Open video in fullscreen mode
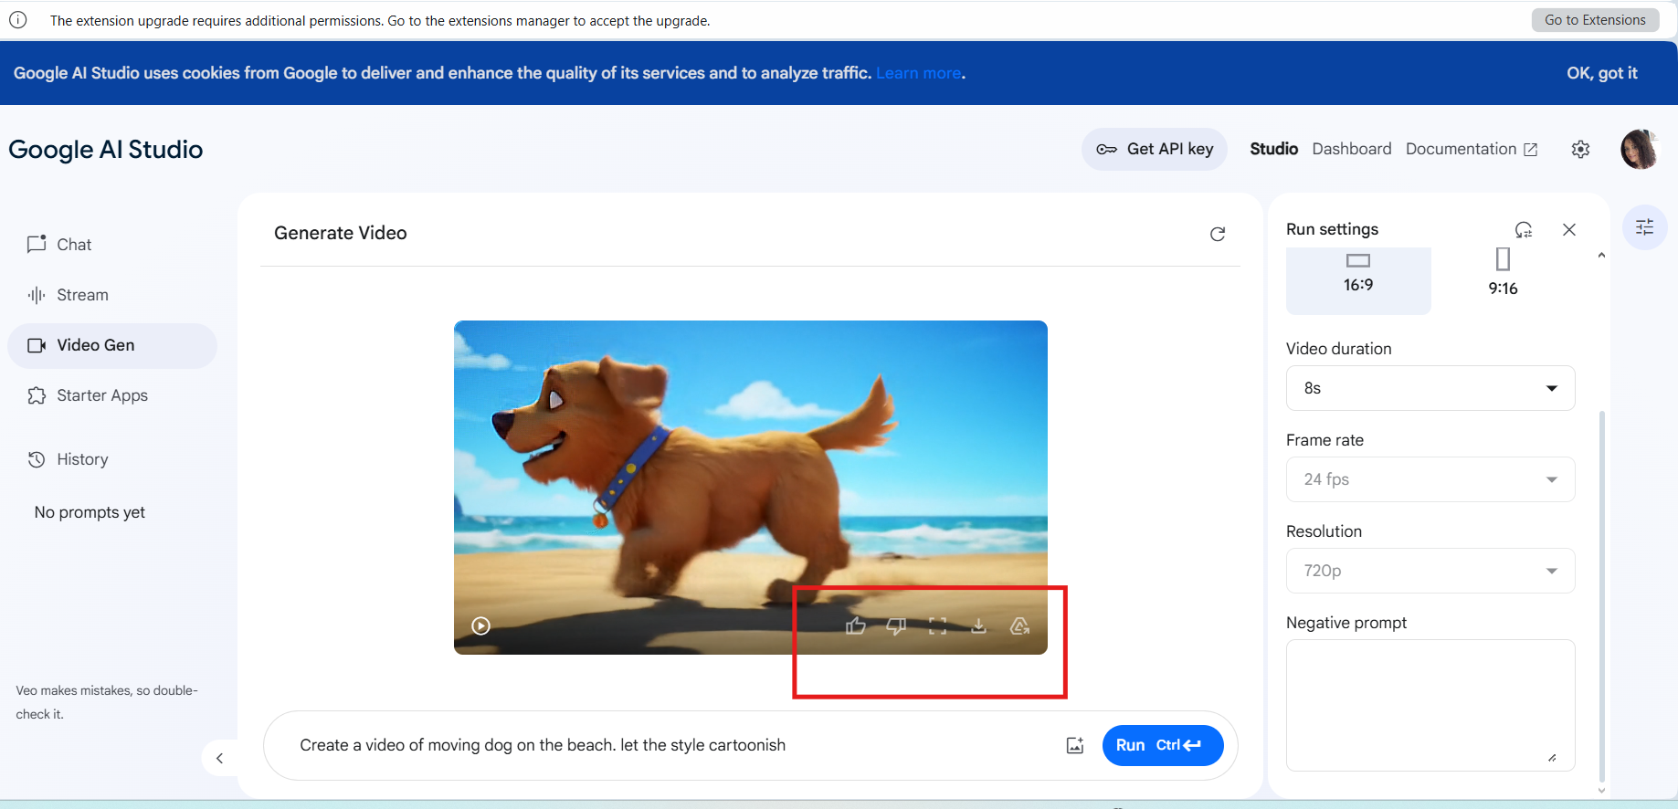This screenshot has height=809, width=1678. click(937, 625)
